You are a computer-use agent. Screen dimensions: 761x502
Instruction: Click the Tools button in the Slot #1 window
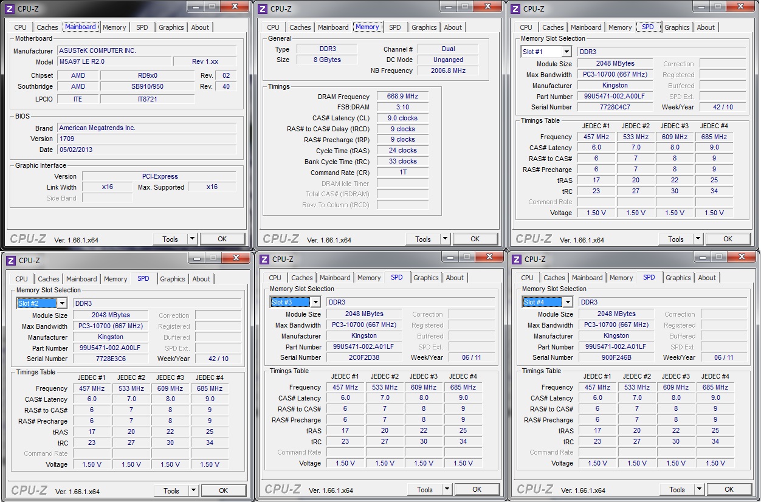coord(676,239)
